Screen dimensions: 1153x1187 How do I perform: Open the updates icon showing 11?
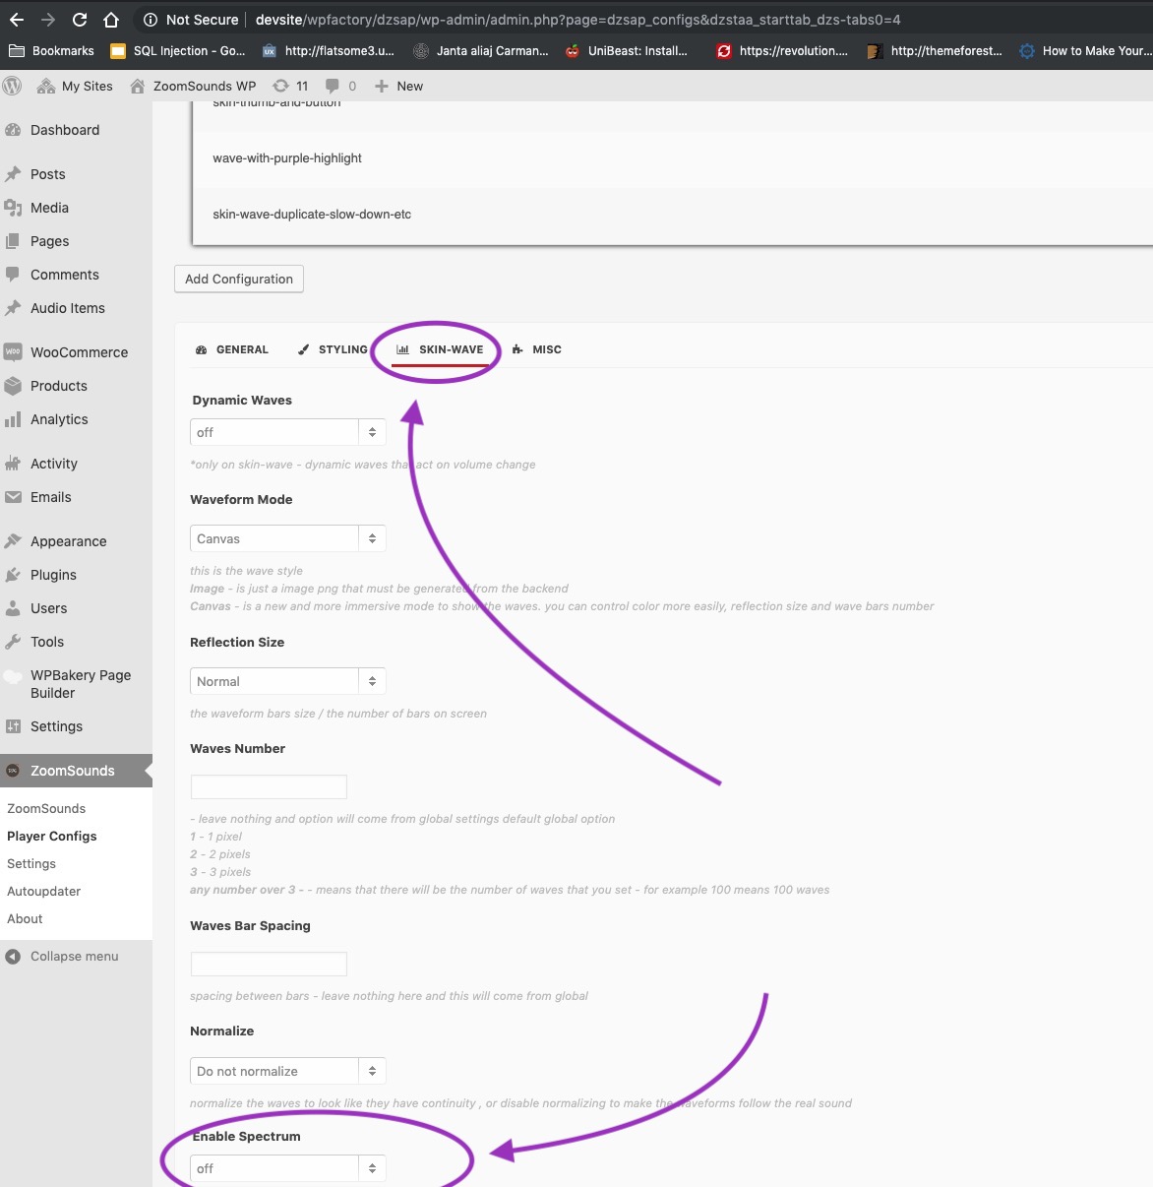click(x=281, y=86)
